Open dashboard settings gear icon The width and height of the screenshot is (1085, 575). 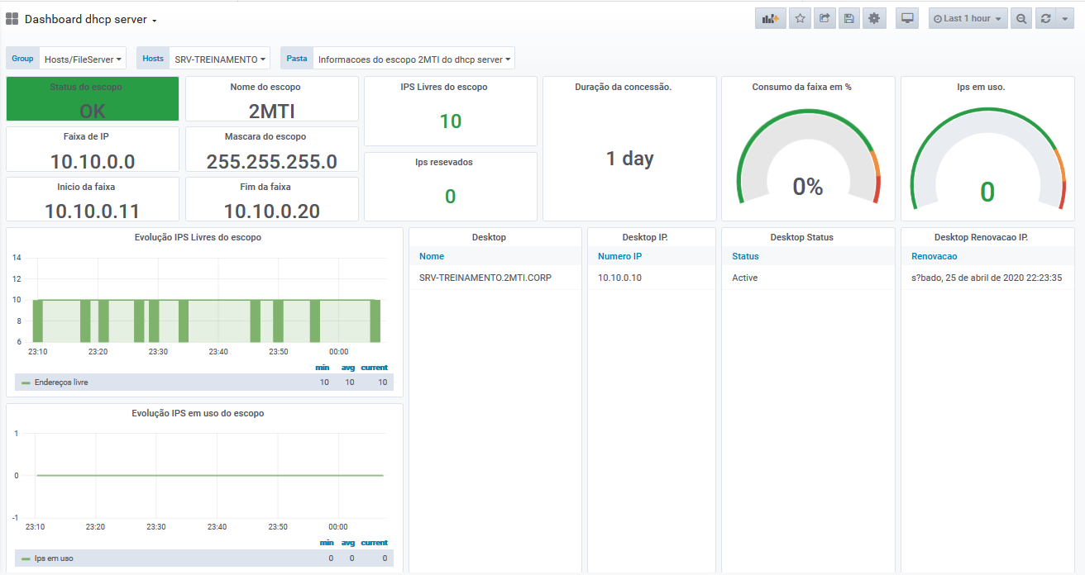coord(875,18)
